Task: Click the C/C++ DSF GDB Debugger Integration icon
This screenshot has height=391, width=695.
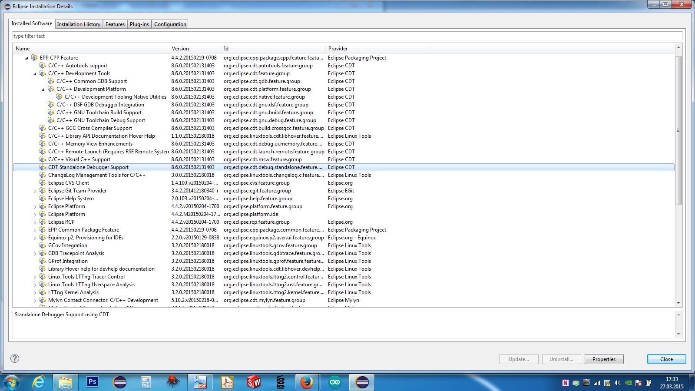Action: coord(51,105)
